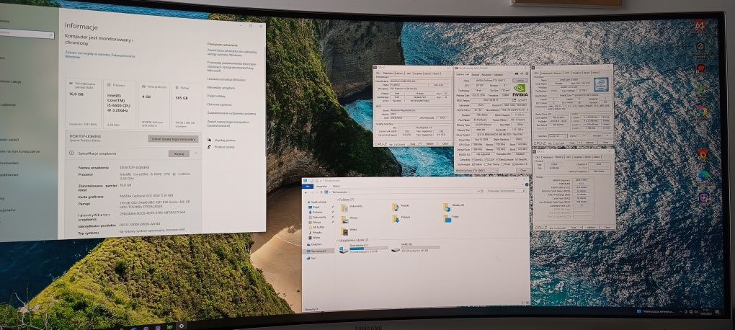Open the Obrazy folder icon in Explorer
This screenshot has width=735, height=330.
[344, 219]
